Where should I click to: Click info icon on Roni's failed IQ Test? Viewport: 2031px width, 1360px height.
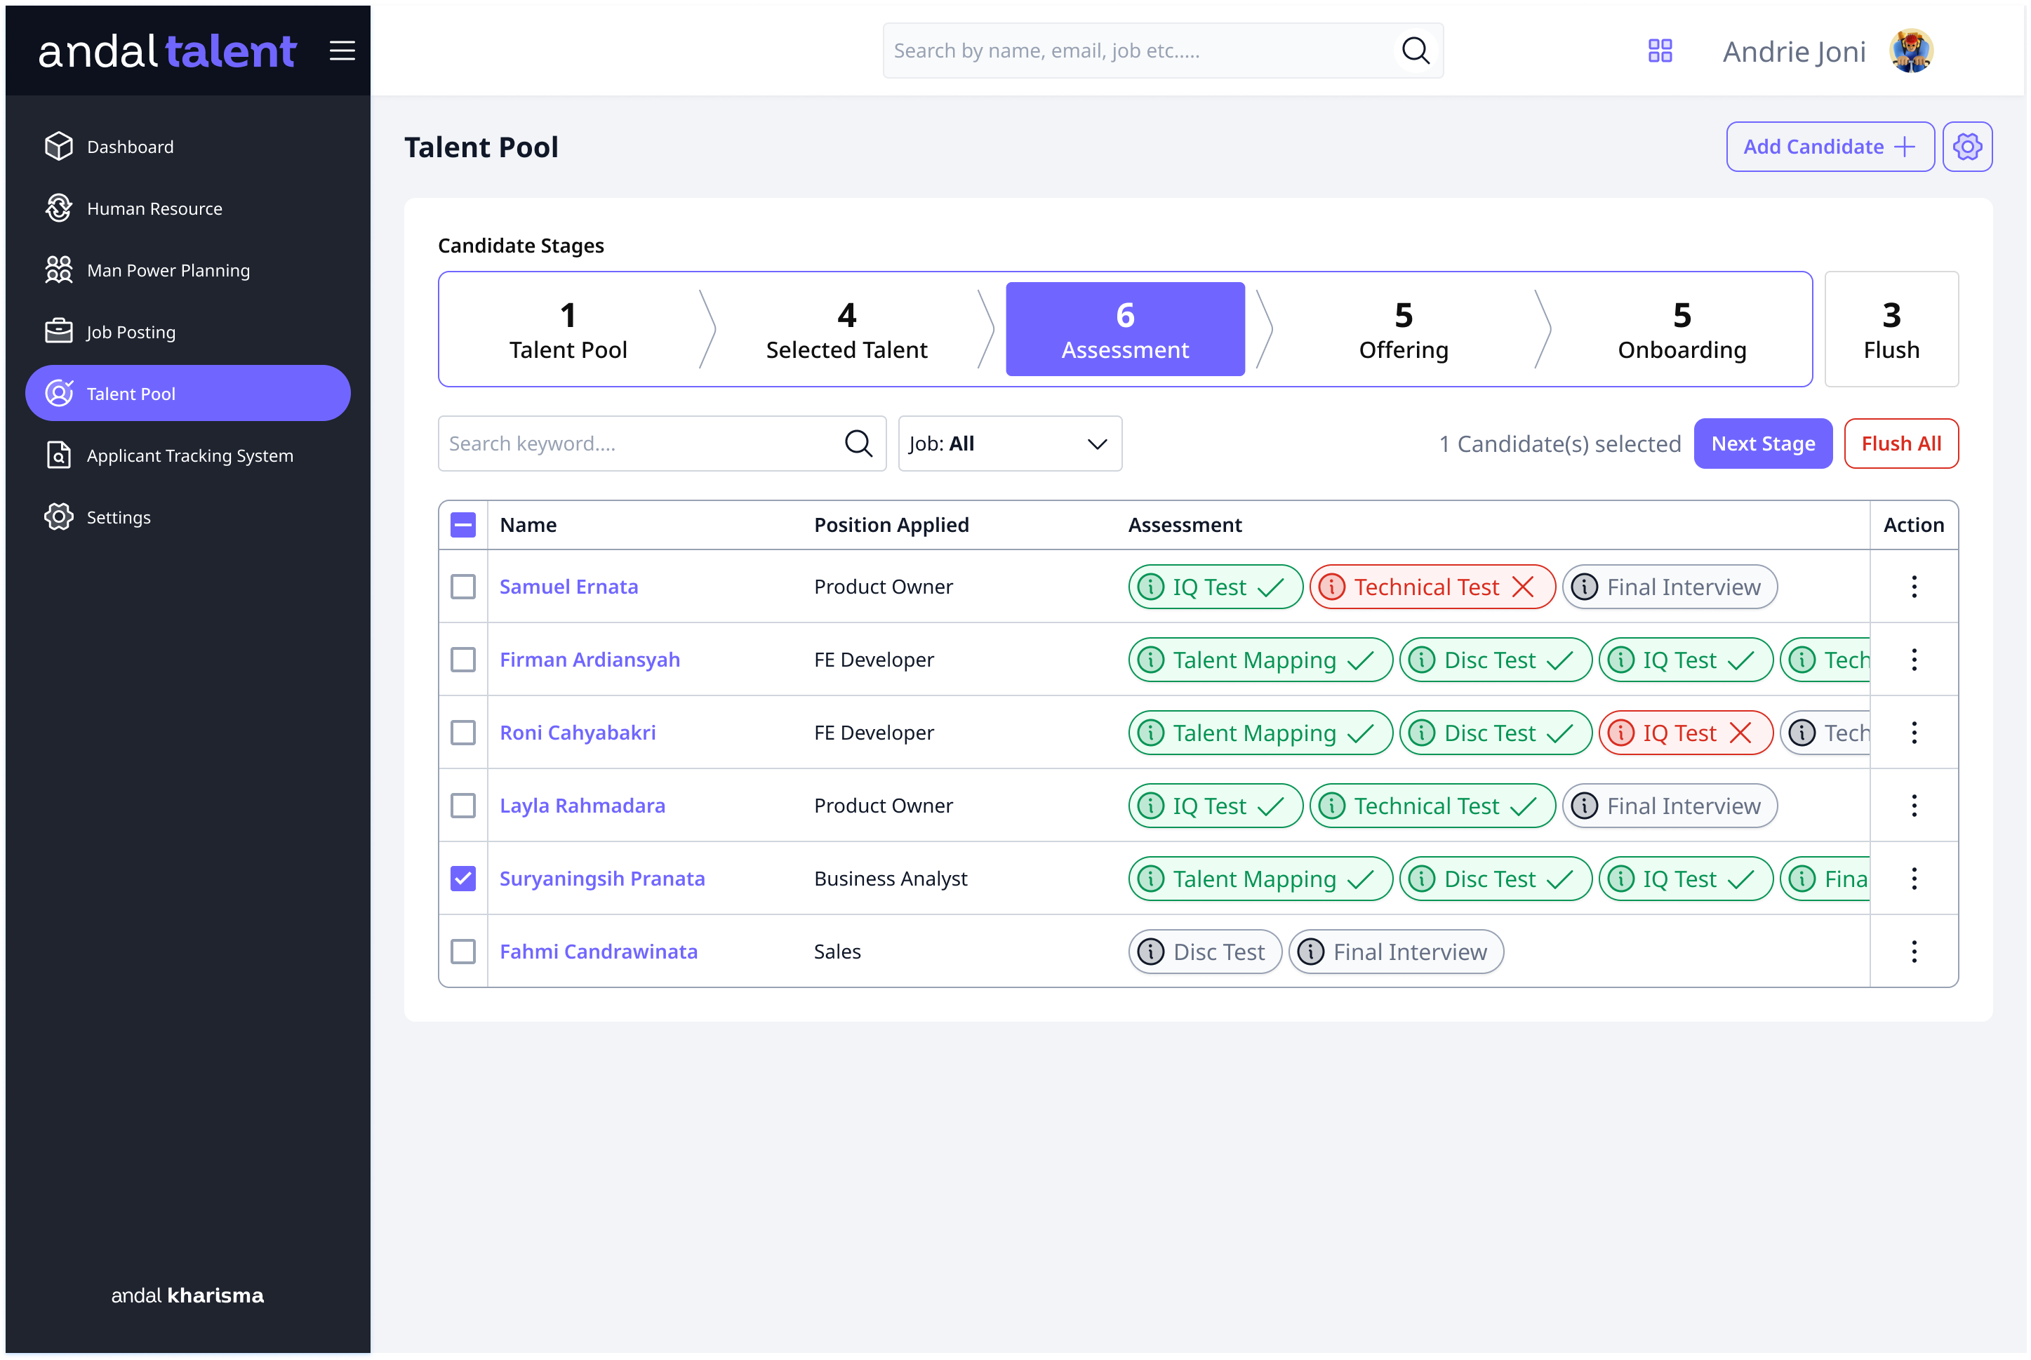point(1620,732)
